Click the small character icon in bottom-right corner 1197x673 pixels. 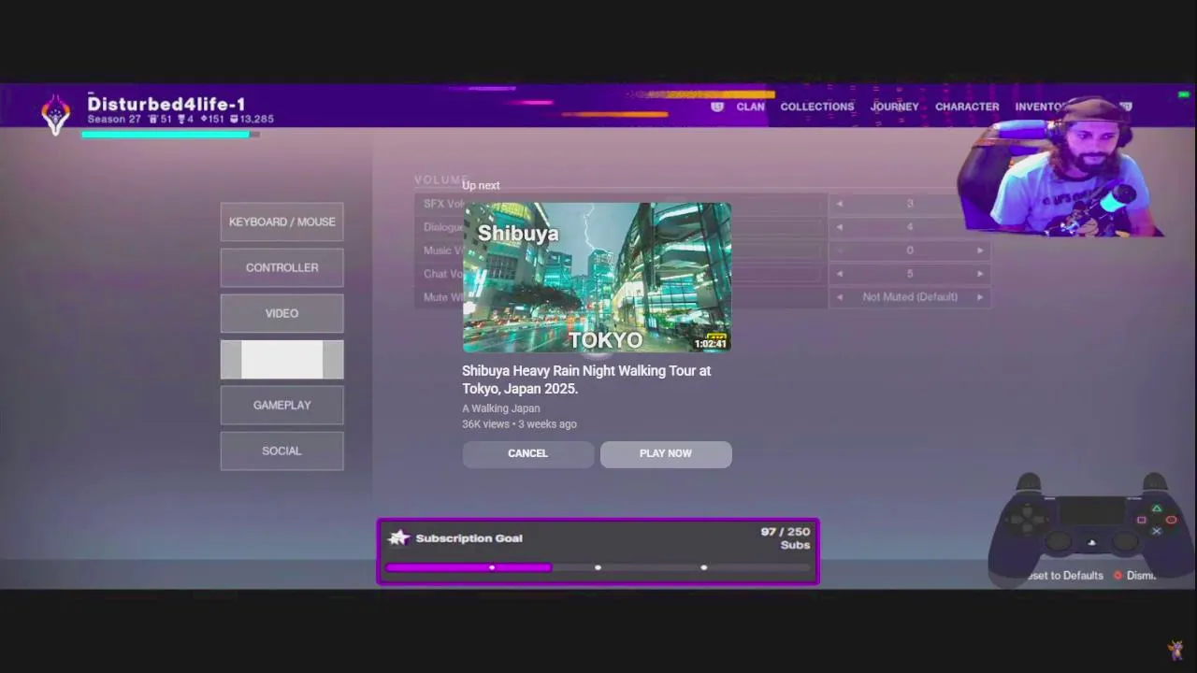tap(1175, 649)
